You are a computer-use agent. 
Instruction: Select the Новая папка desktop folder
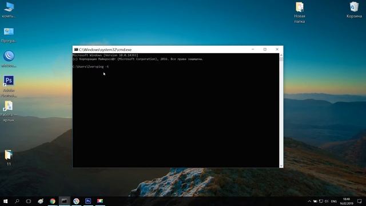[300, 13]
